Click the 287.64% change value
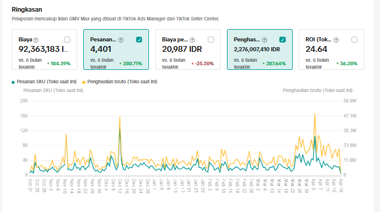Viewport: 380px width, 212px height. 276,63
